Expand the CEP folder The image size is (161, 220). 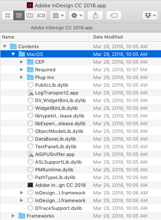click(x=21, y=62)
